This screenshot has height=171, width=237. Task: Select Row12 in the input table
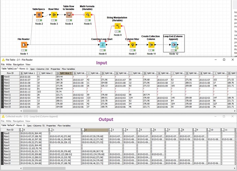(10, 98)
